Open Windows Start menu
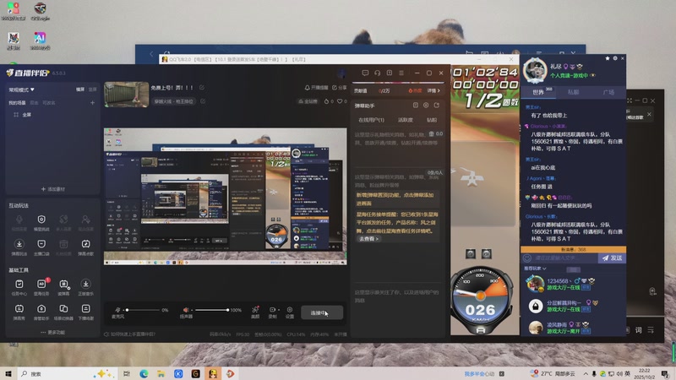The width and height of the screenshot is (676, 380). click(8, 373)
